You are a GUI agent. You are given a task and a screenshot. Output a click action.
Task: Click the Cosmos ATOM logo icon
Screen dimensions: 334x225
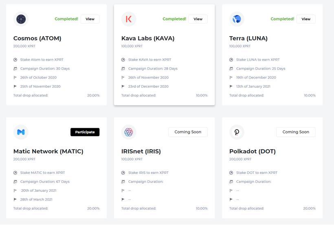point(21,19)
